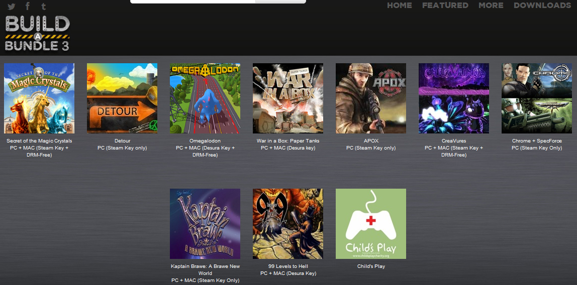The width and height of the screenshot is (577, 285).
Task: Select the Kaptain Brawe game cover
Action: pos(205,224)
